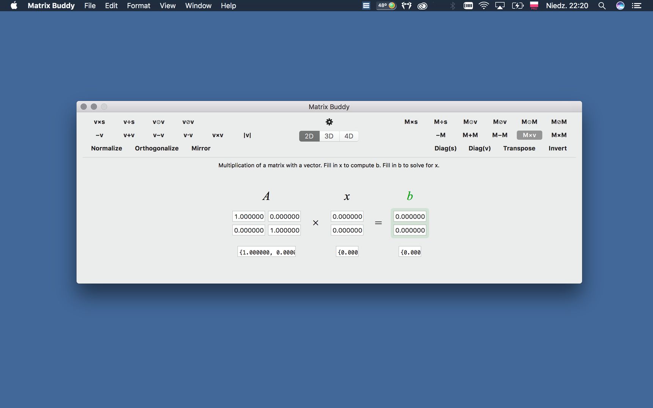
Task: Click the AirPlay display icon
Action: tap(500, 6)
